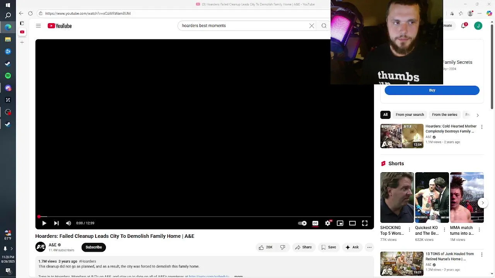Viewport: 495px width, 278px height.
Task: Click the blue Buy button
Action: (432, 90)
